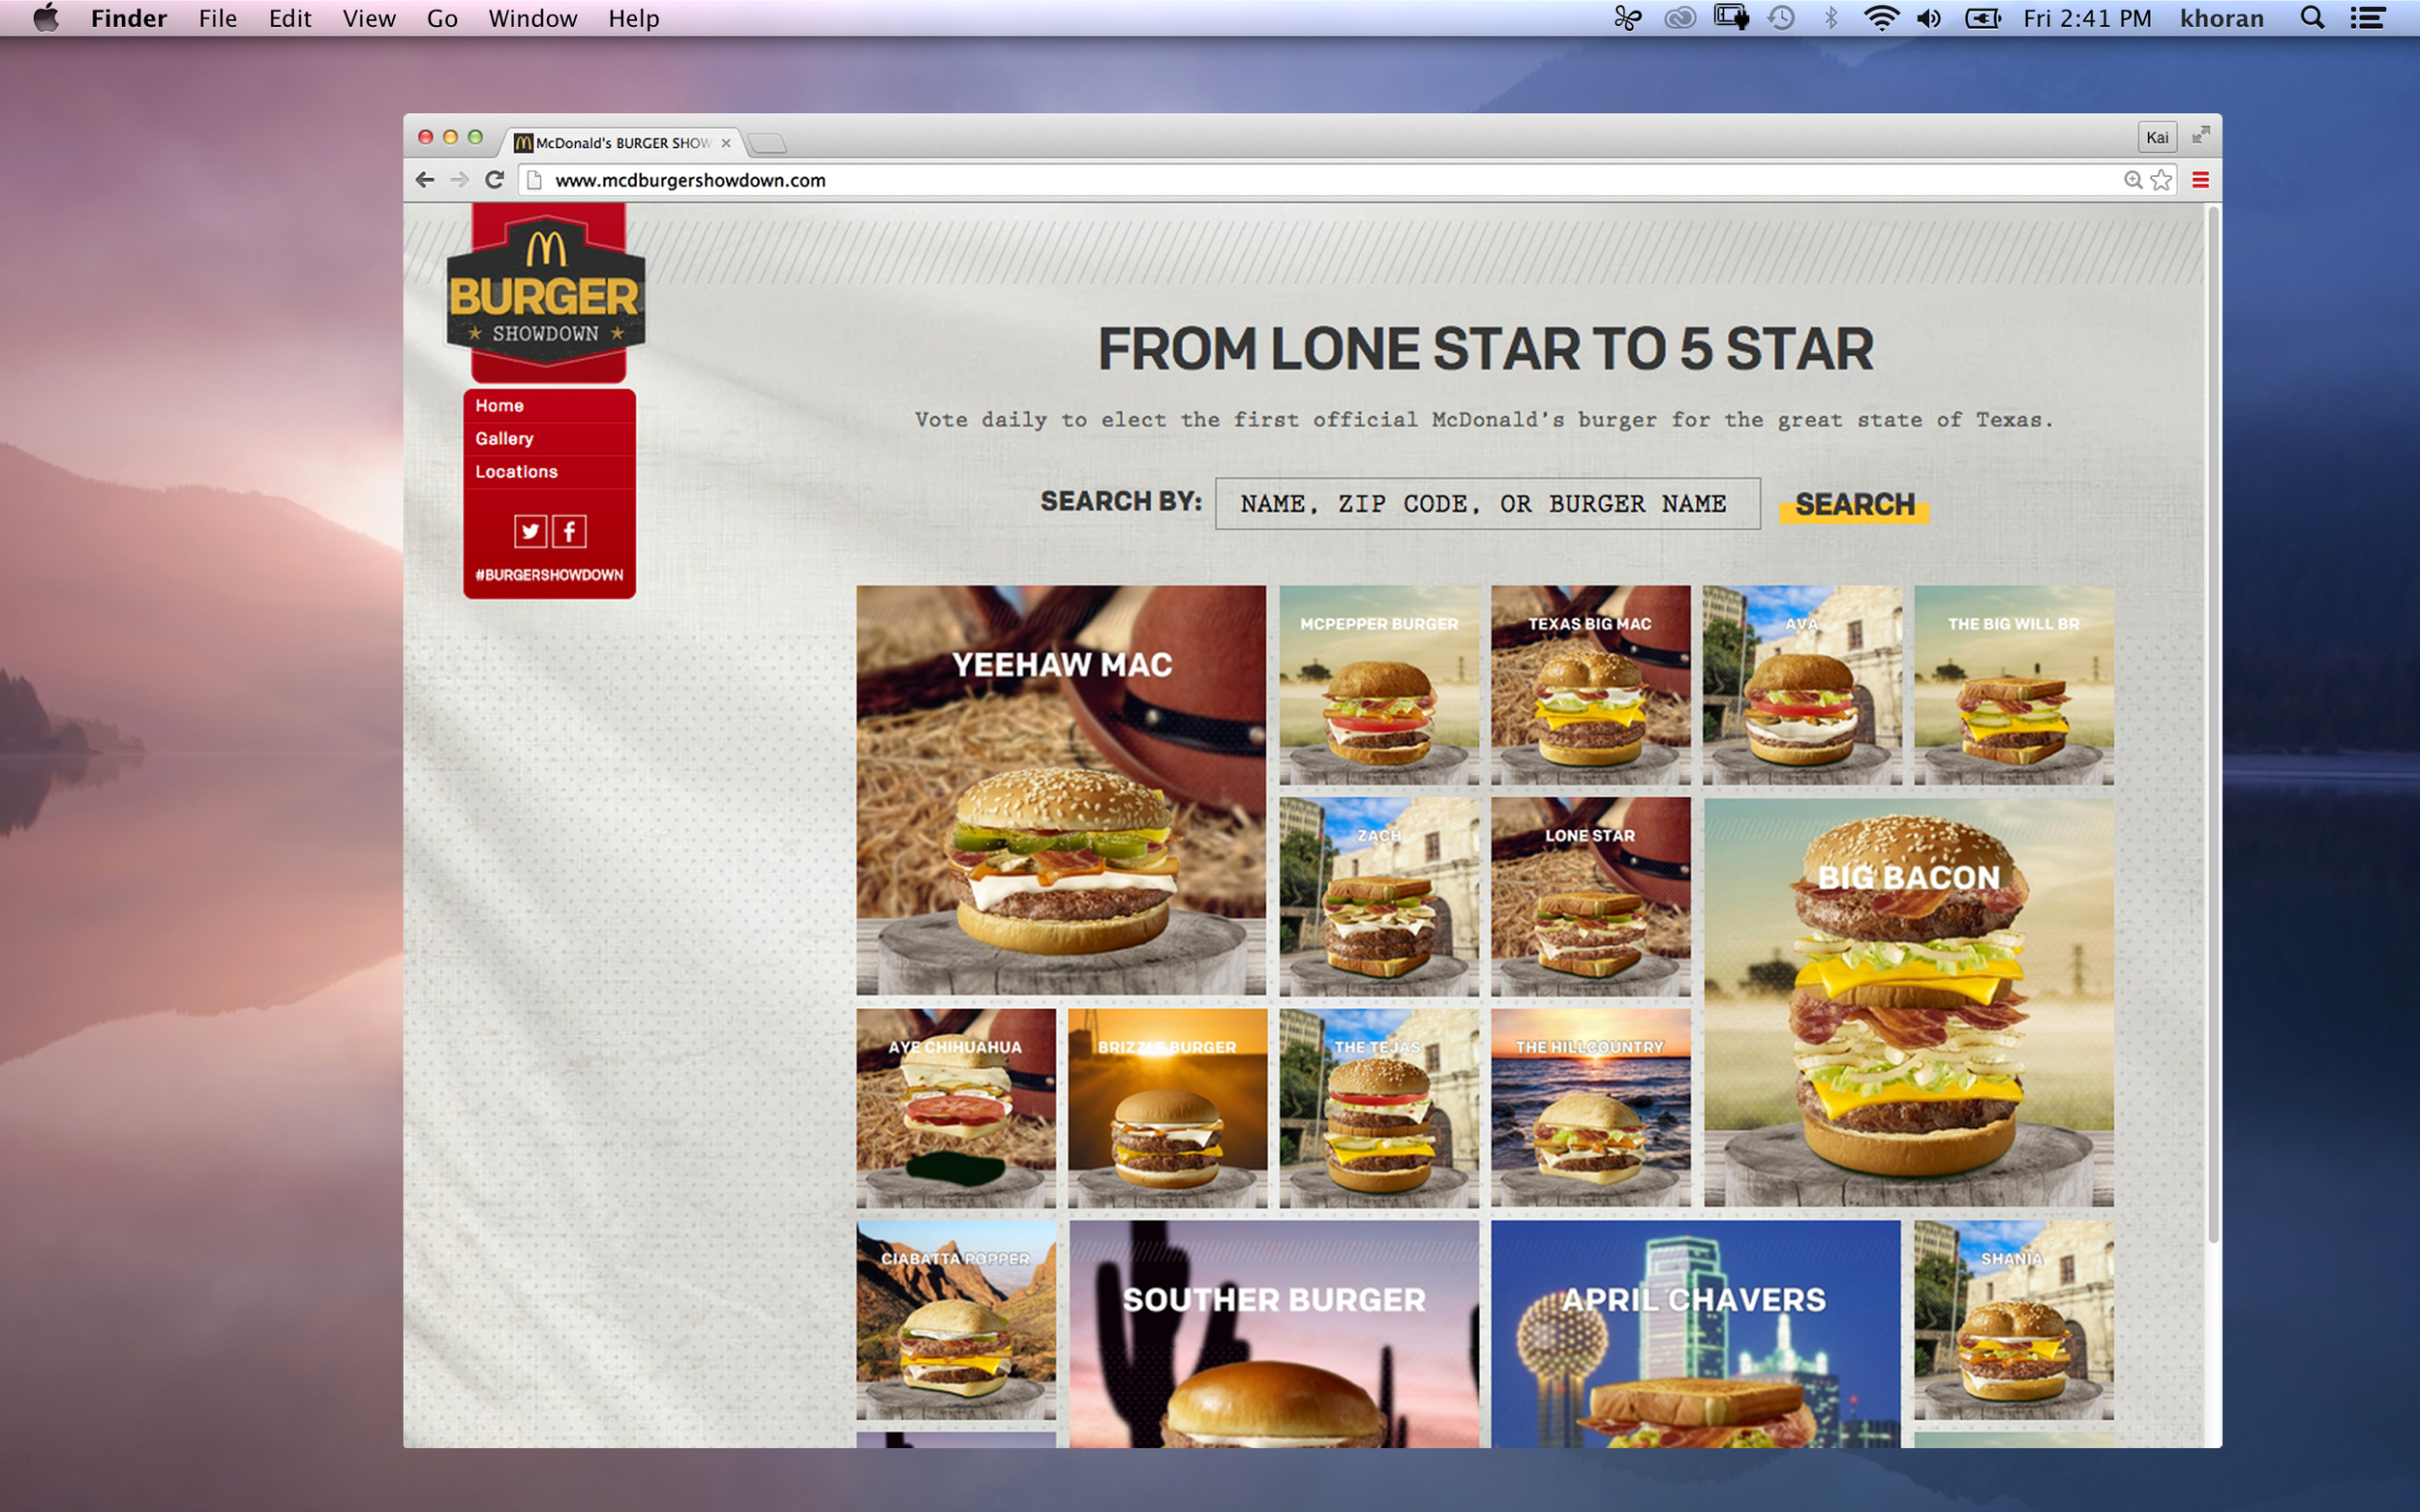Open the Texas Big Mac tile
Image resolution: width=2420 pixels, height=1512 pixels.
click(x=1589, y=685)
